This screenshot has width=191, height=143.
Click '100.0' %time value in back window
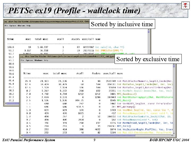(11, 47)
